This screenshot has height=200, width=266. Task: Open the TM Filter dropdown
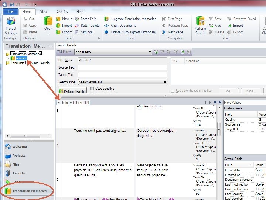[150, 52]
